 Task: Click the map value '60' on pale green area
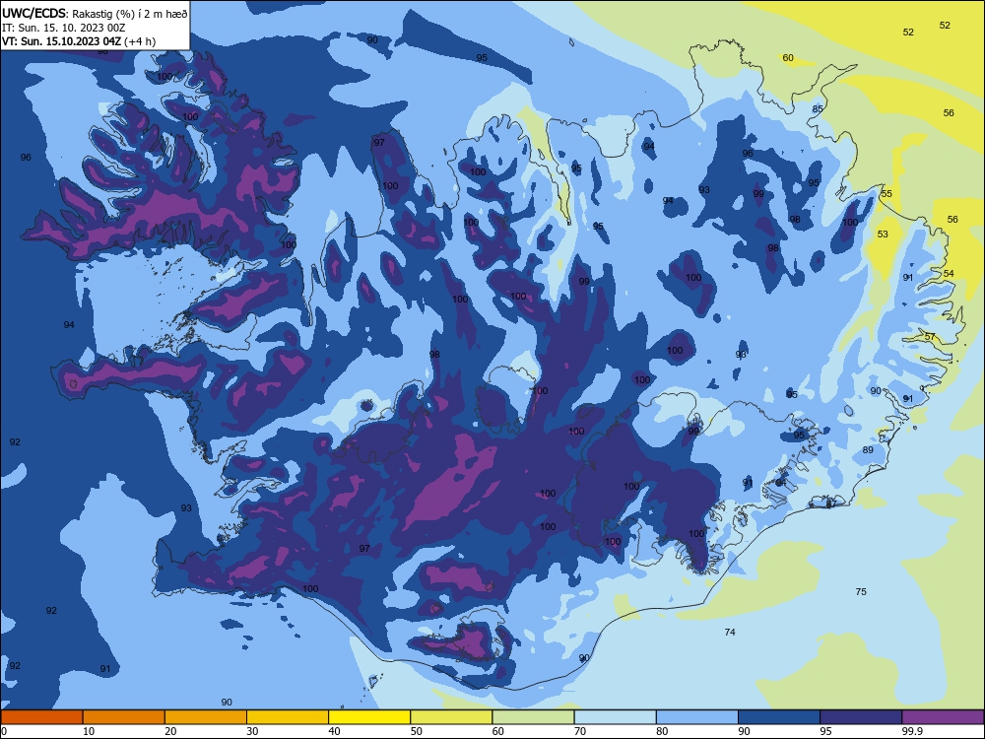788,58
